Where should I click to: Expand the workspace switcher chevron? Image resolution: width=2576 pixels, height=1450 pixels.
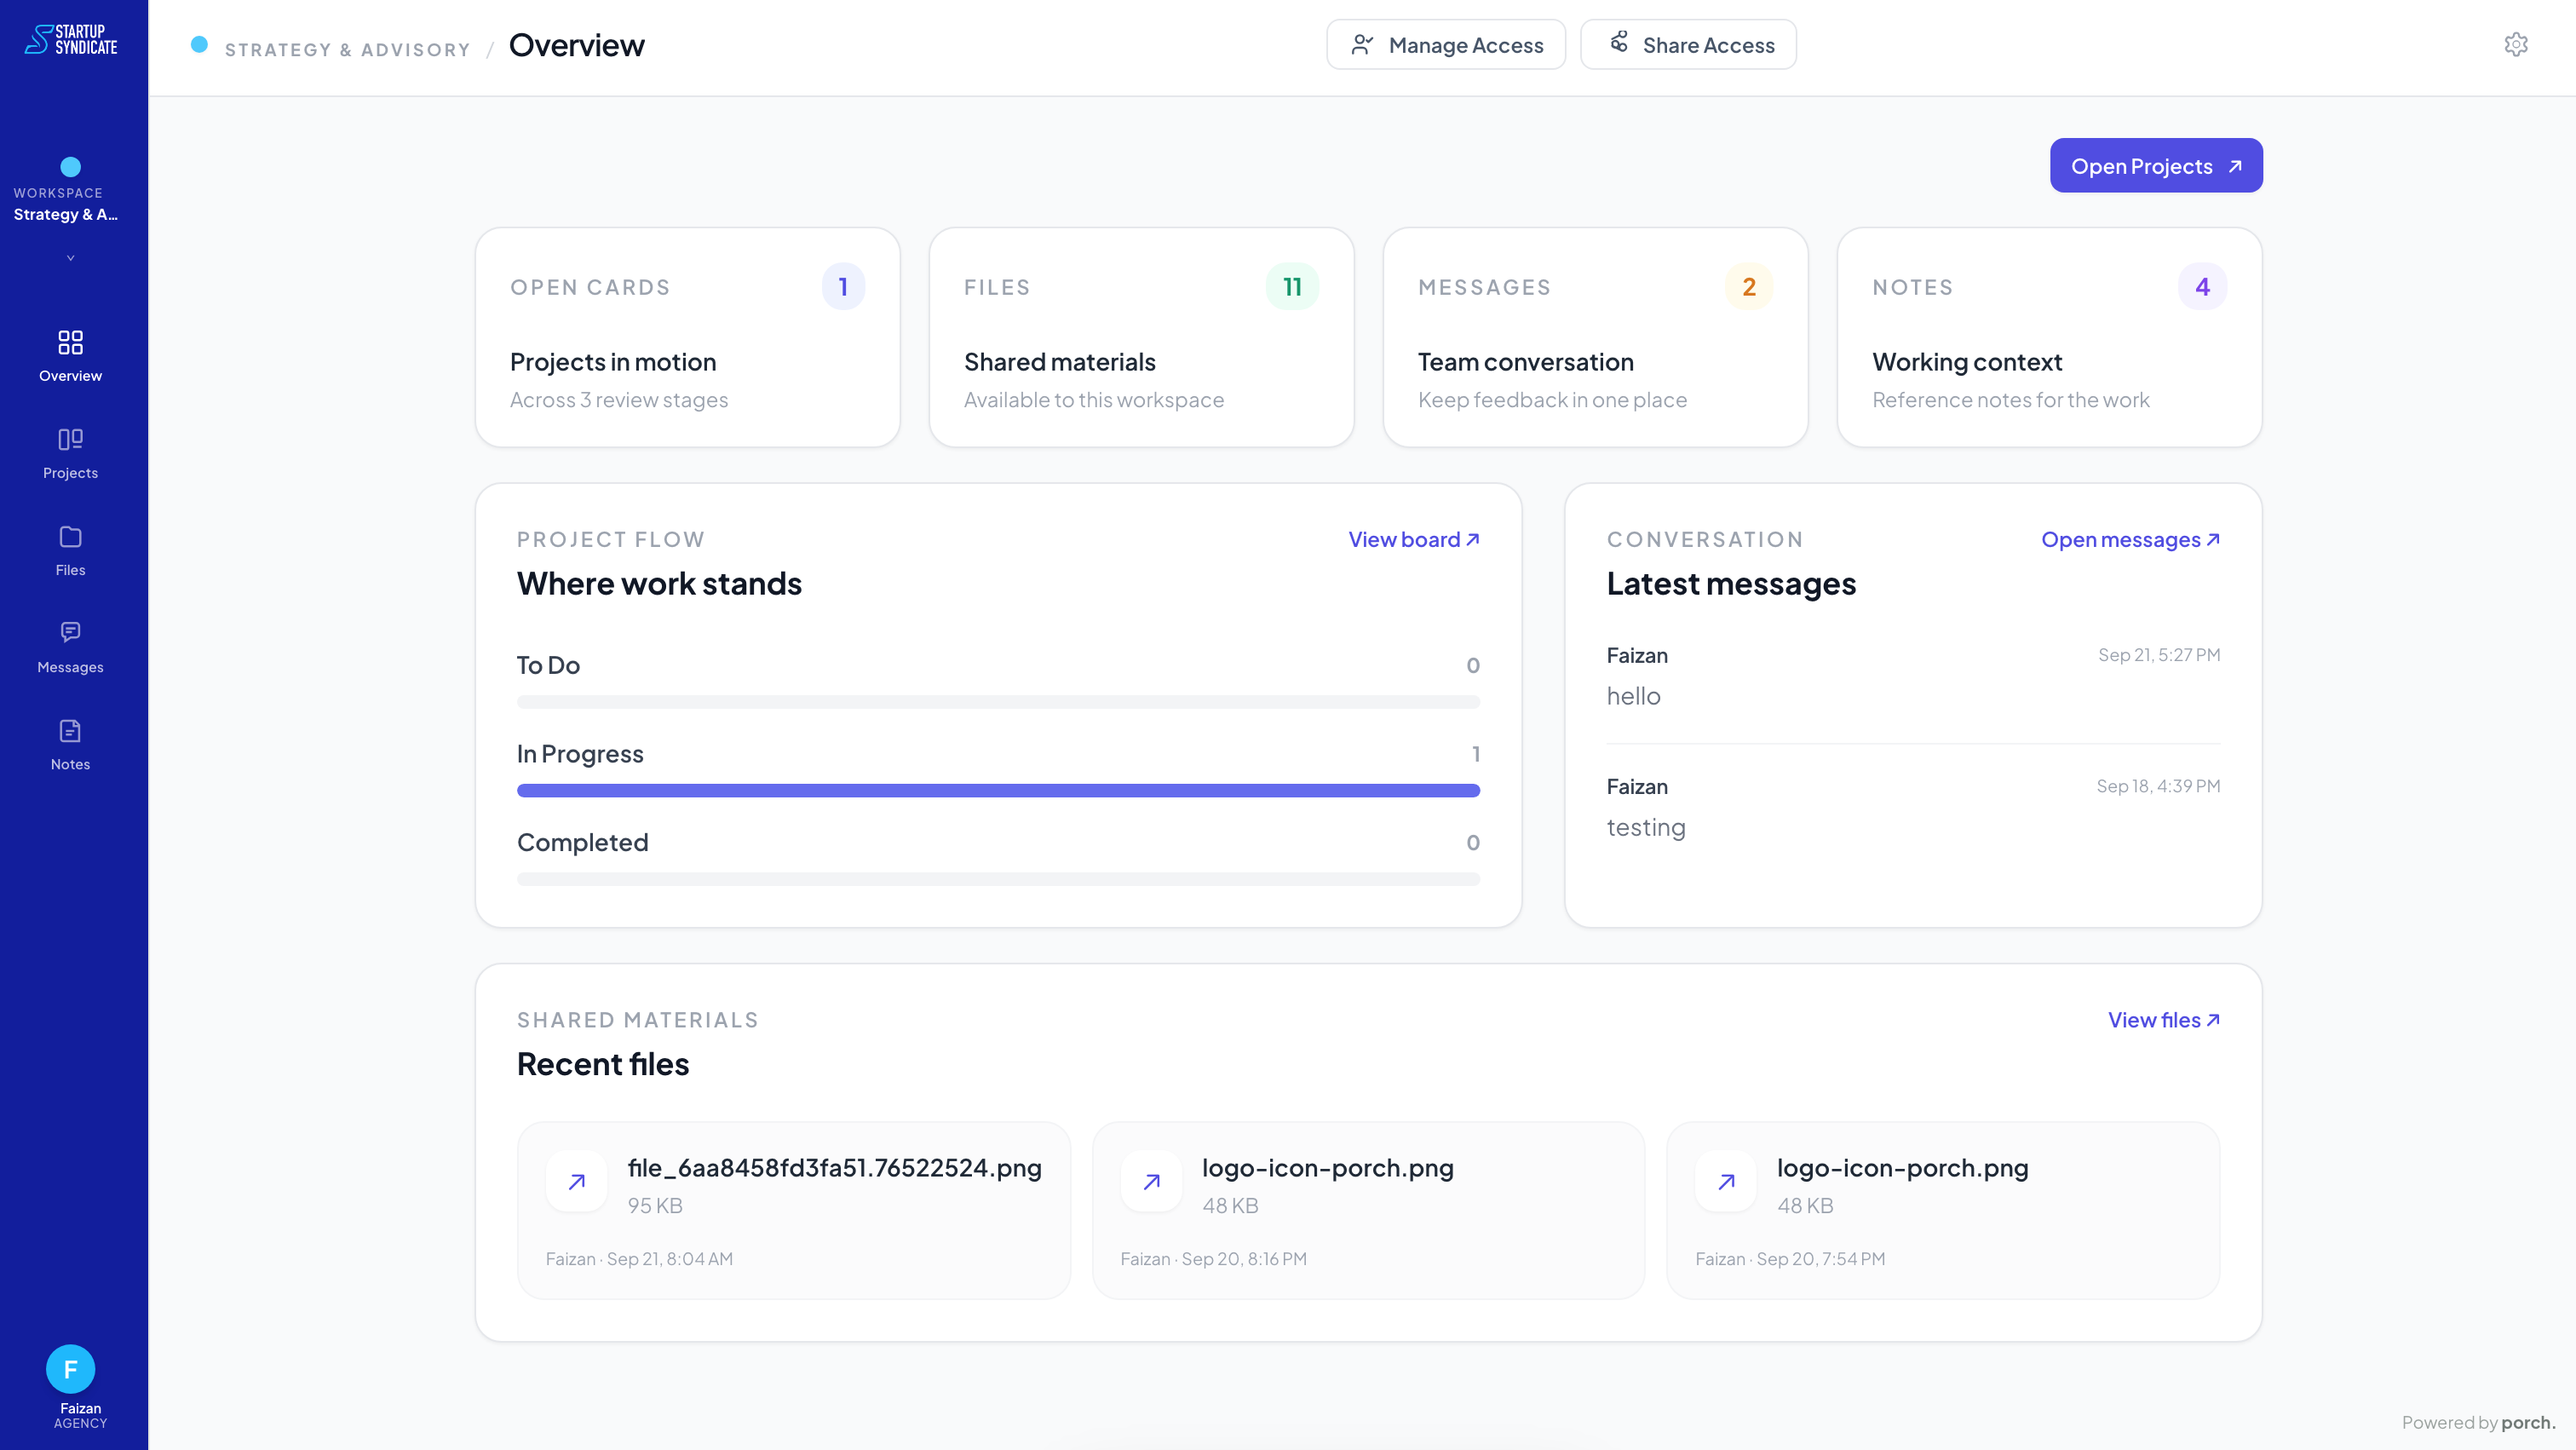coord(70,258)
